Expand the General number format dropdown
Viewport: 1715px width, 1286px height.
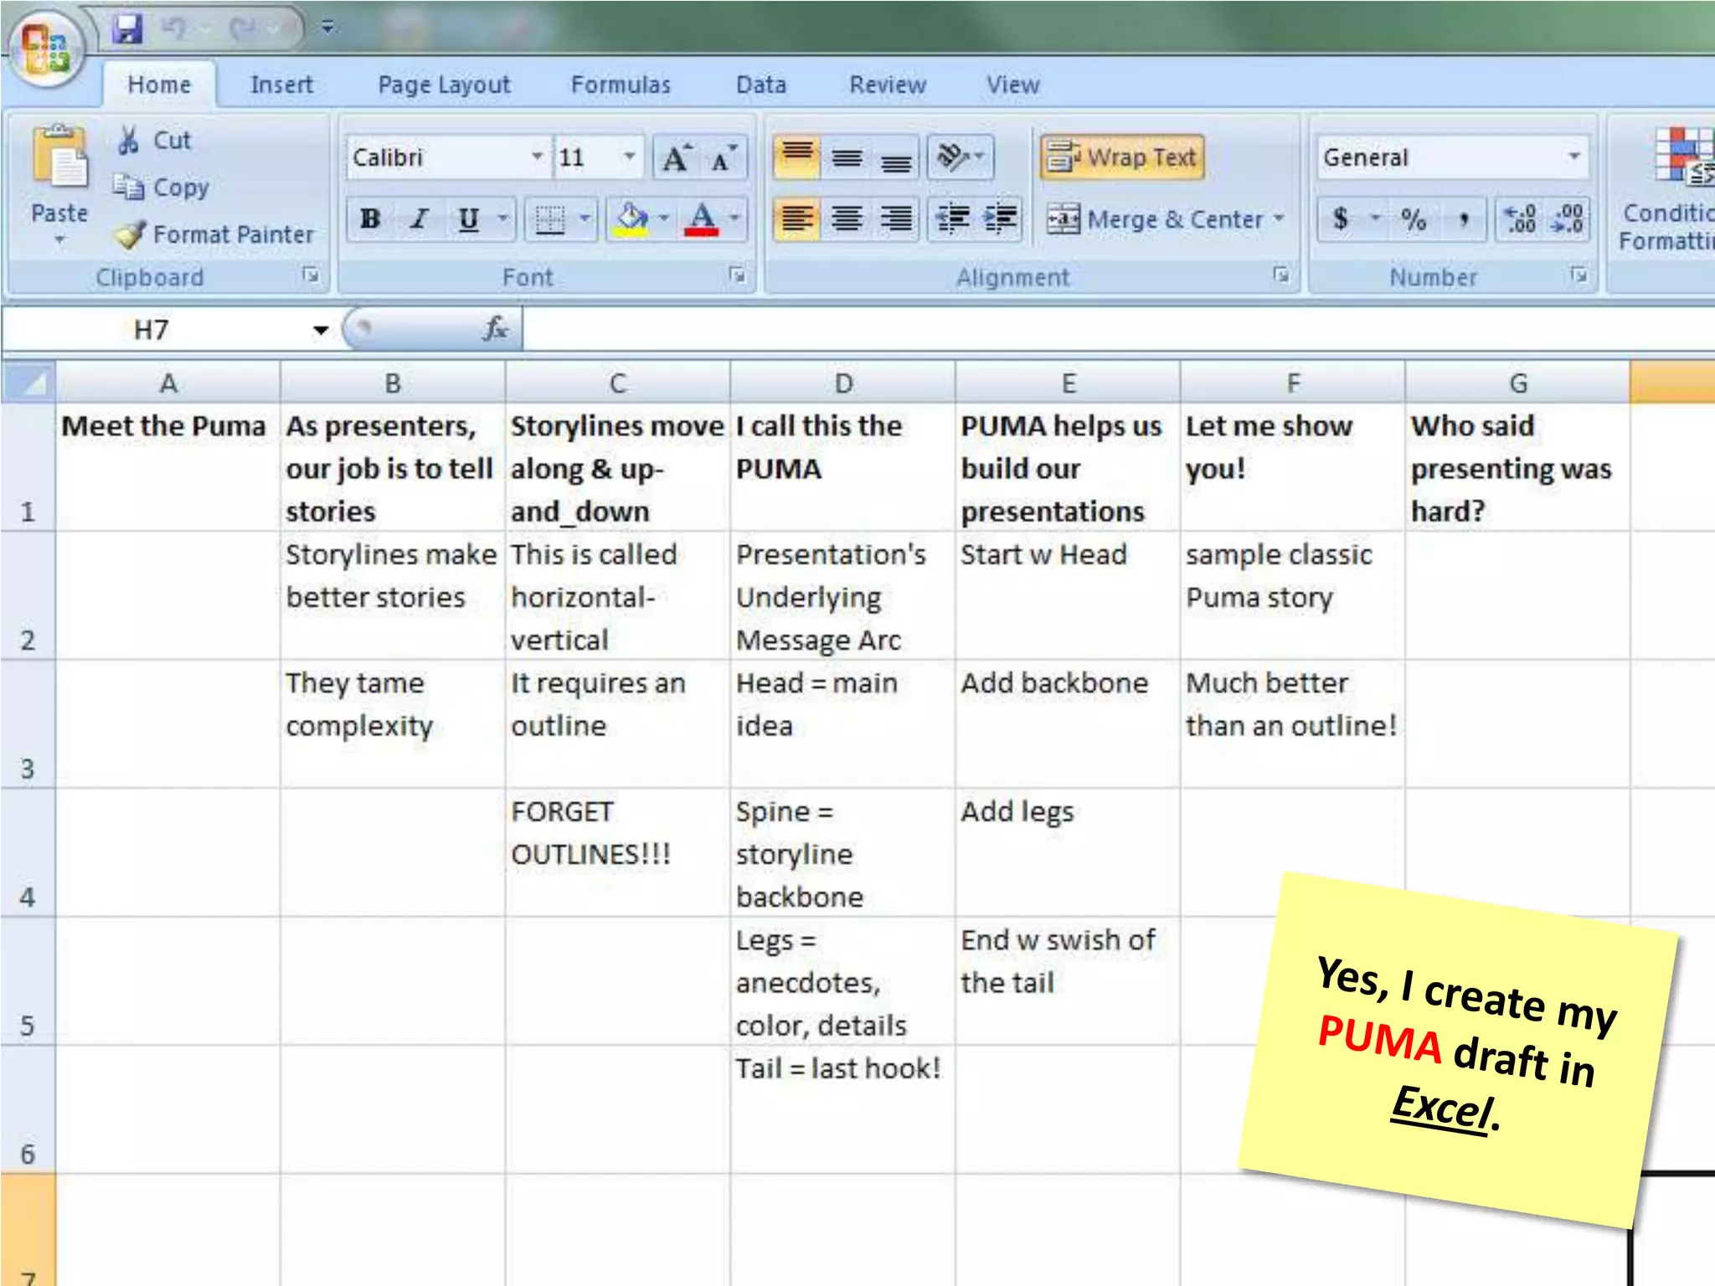tap(1573, 157)
